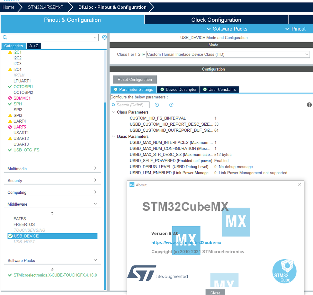Click the check icon beside X-CUBE-TOUCHGFX pack
The image size is (313, 295).
point(10,275)
